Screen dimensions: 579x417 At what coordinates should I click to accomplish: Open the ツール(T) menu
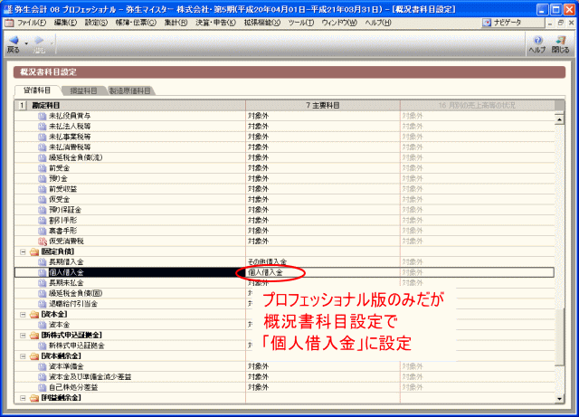coord(301,23)
